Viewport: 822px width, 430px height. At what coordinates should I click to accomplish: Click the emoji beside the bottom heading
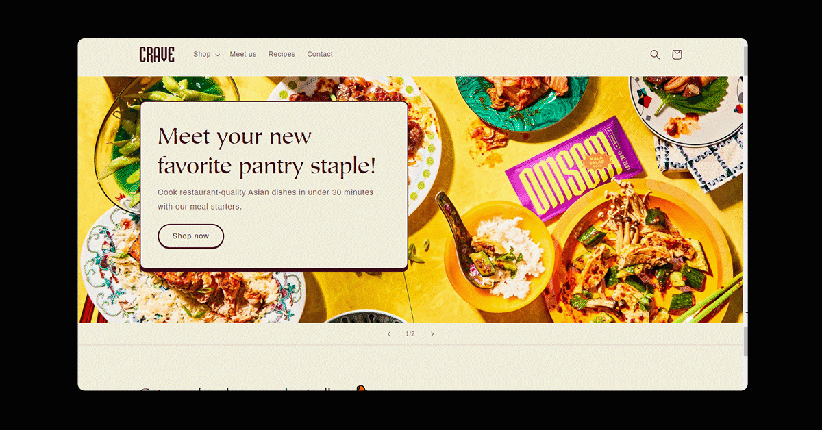[x=361, y=388]
